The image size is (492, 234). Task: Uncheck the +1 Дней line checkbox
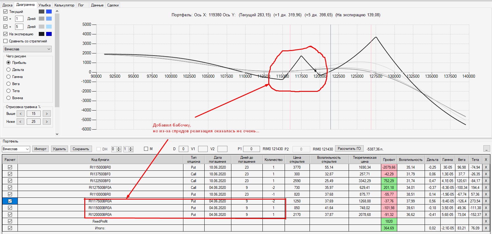tap(5, 19)
